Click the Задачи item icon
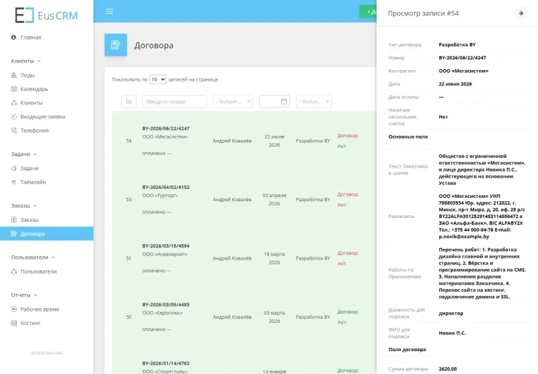 pos(13,168)
